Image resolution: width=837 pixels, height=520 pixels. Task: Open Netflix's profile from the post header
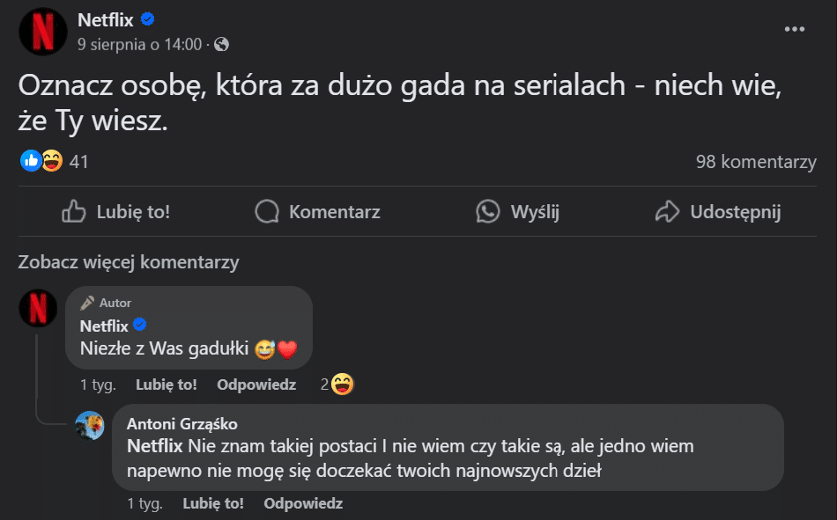tap(105, 19)
